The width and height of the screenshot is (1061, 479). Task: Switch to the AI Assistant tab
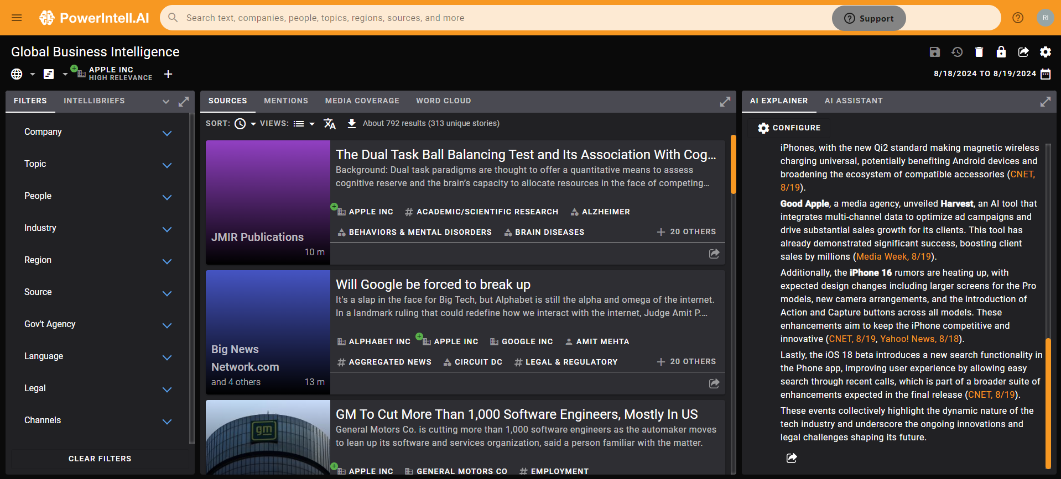click(x=854, y=101)
